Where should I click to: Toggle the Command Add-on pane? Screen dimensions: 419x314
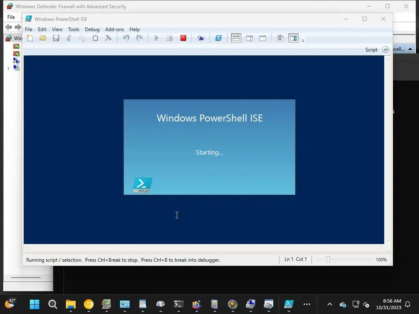coord(293,38)
